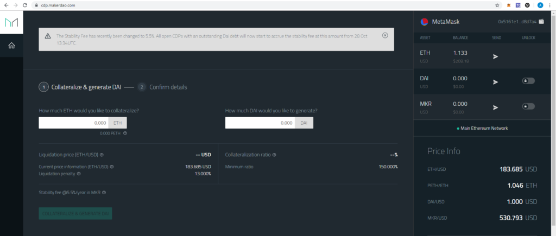Viewport: 556px width, 236px height.
Task: Open the Stability fee help icon
Action: click(104, 193)
